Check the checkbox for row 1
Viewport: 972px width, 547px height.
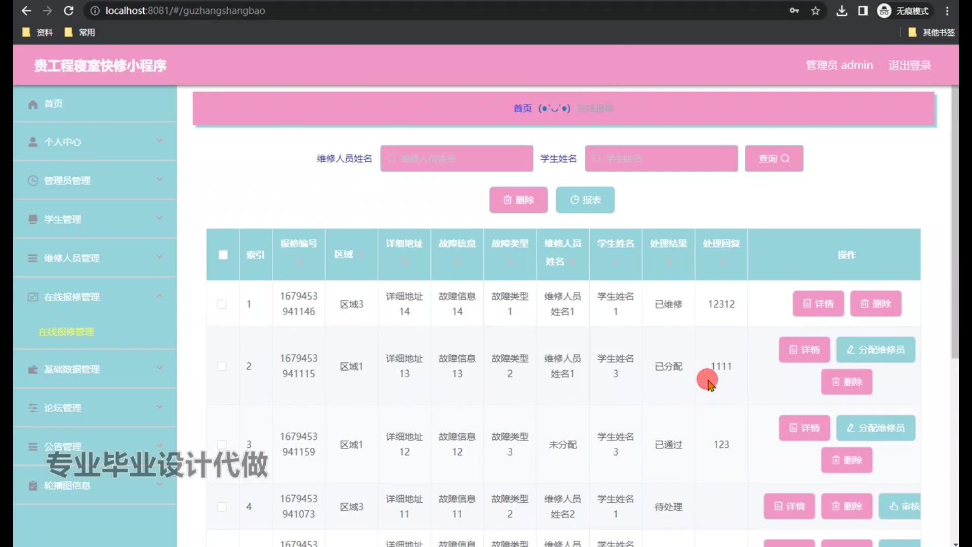[x=222, y=304]
